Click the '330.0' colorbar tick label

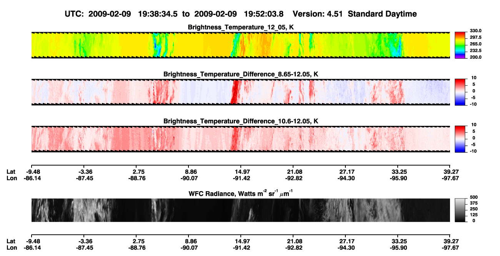pos(475,31)
